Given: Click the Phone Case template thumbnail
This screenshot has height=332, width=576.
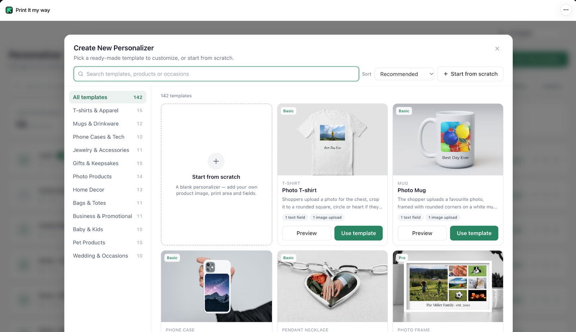Looking at the screenshot, I should 217,286.
